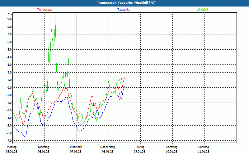This screenshot has width=249, height=155.
Task: Click the 05.01.26 date label
Action: coord(12,152)
